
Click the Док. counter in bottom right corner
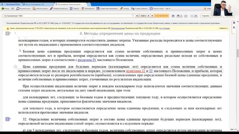pos(234,129)
